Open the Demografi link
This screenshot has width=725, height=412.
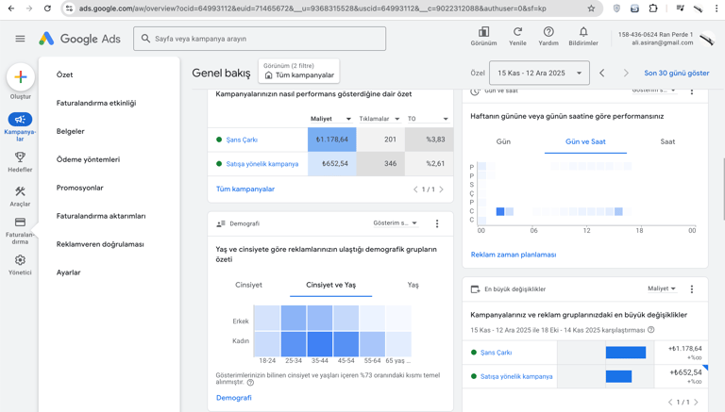click(233, 398)
